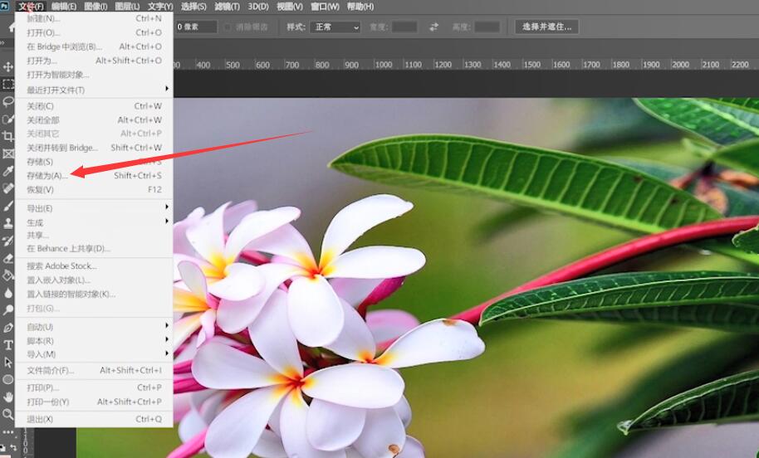759x458 pixels.
Task: Choose 文件简介(F)... menu entry
Action: (95, 370)
